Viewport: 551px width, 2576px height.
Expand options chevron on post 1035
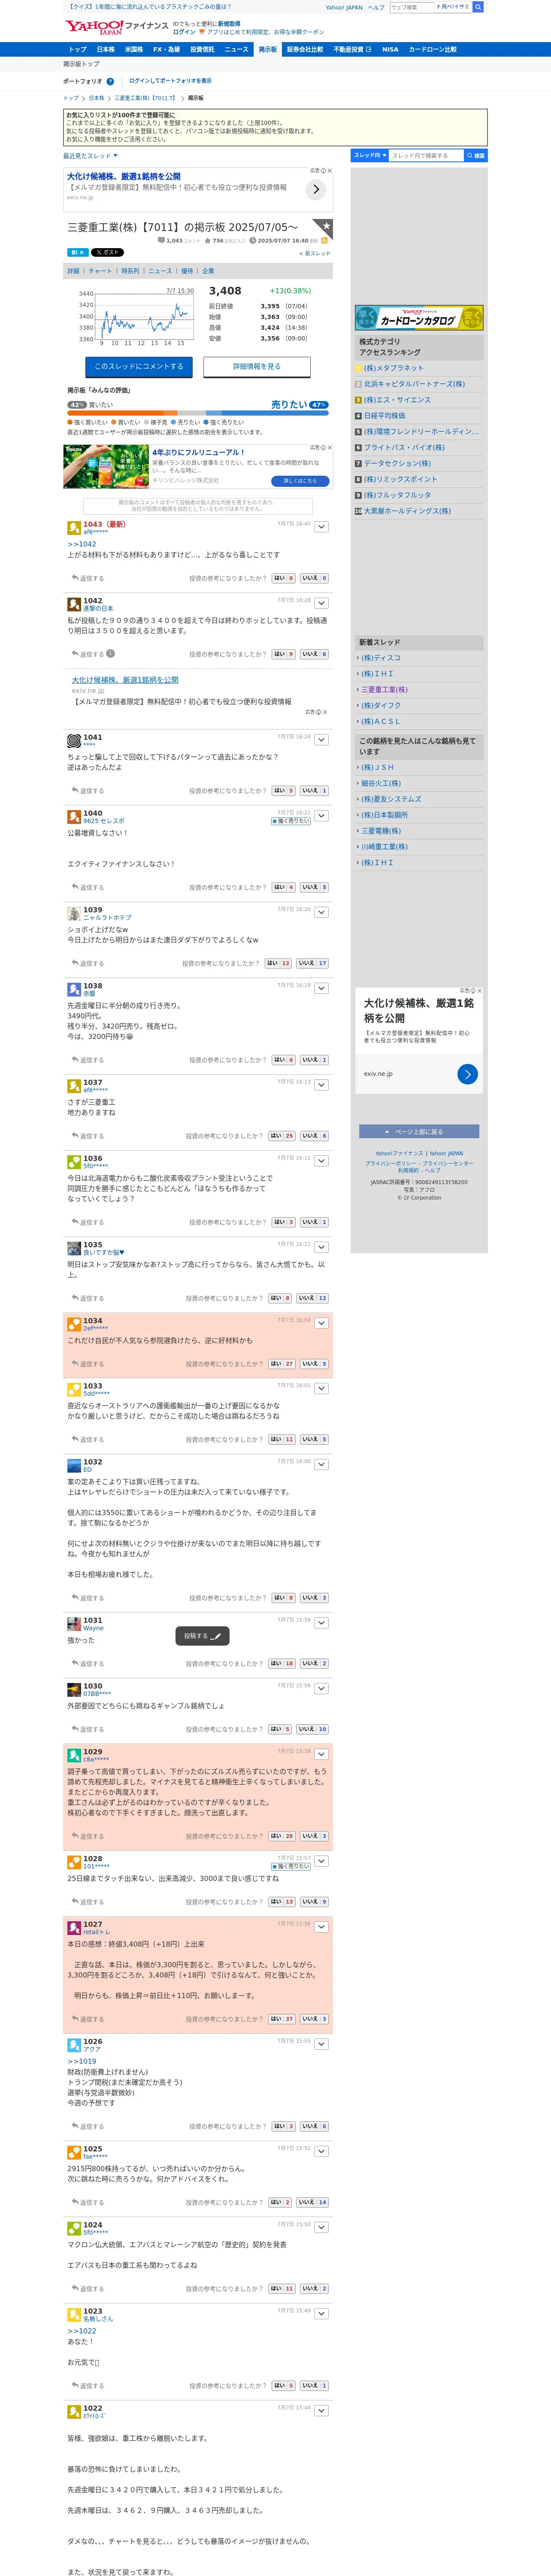click(321, 1247)
